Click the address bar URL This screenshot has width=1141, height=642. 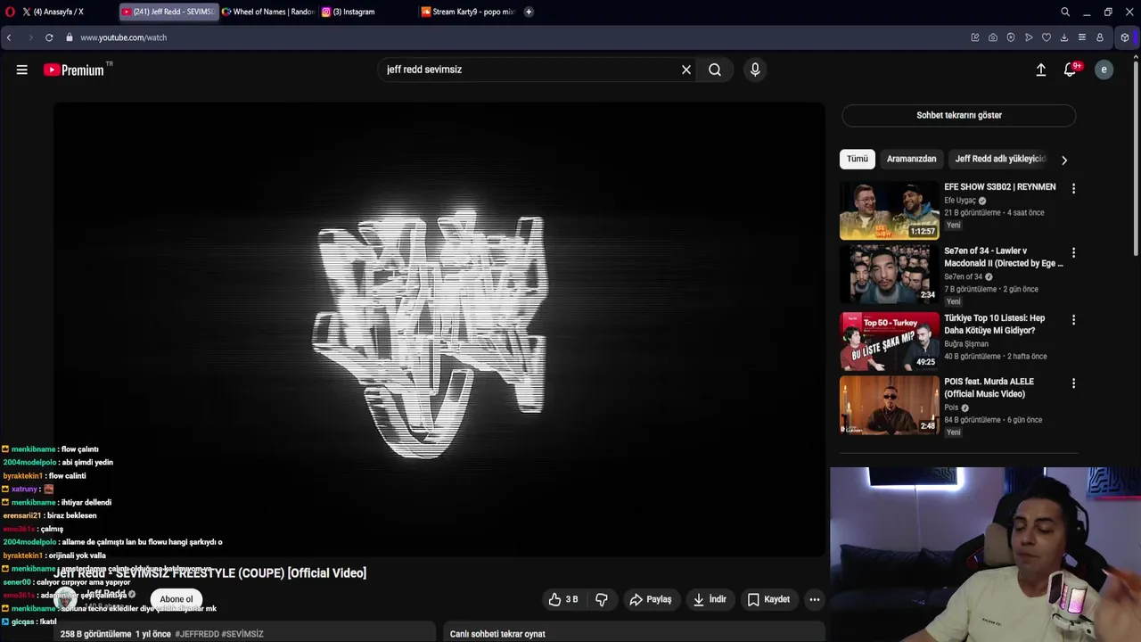[x=123, y=37]
